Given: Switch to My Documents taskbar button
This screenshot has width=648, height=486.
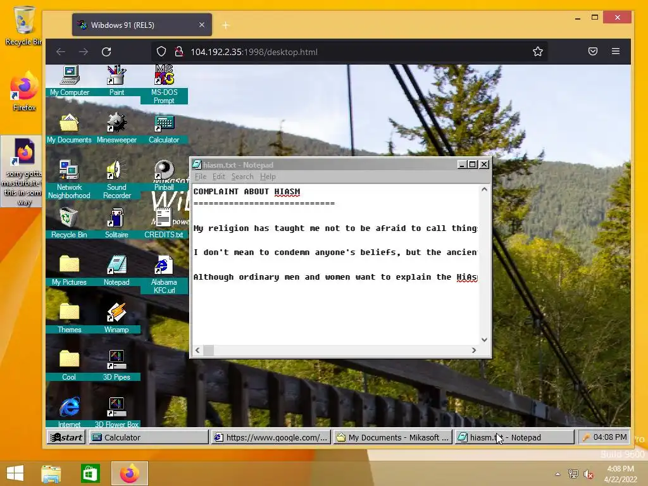Looking at the screenshot, I should (x=392, y=437).
